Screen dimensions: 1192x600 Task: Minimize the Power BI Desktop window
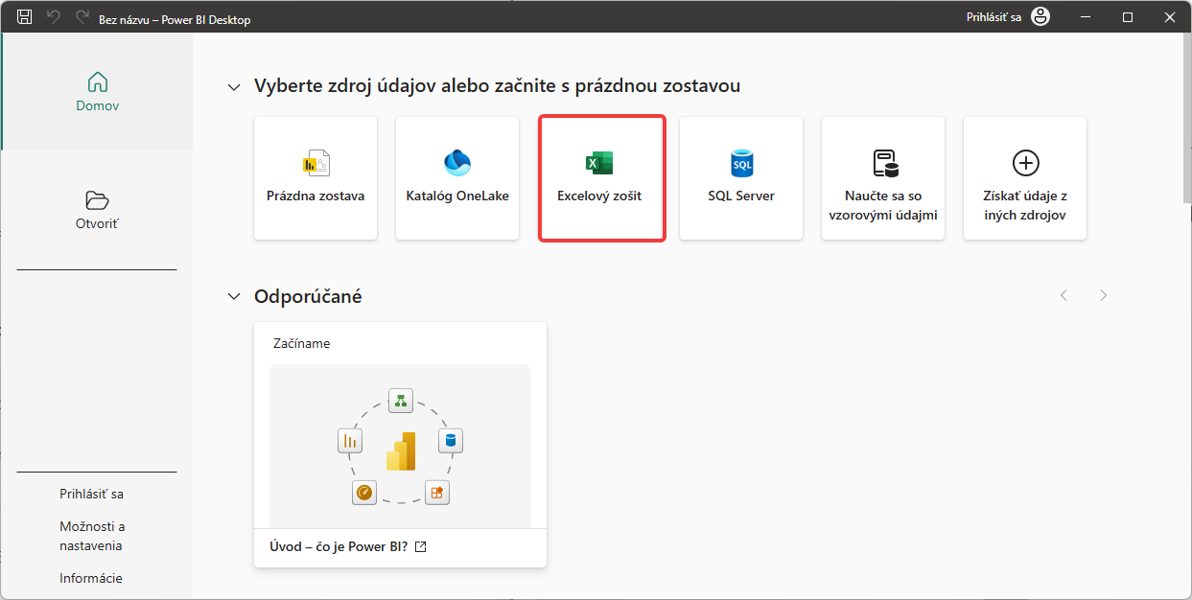(1086, 17)
